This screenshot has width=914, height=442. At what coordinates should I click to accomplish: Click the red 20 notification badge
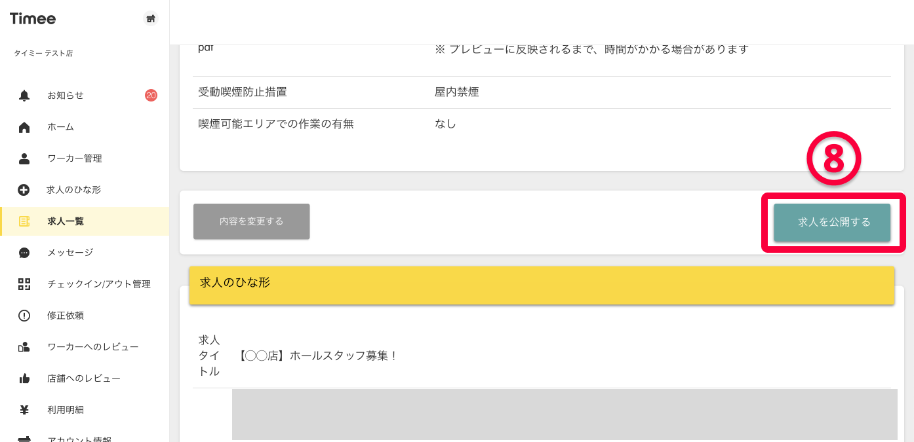point(151,96)
